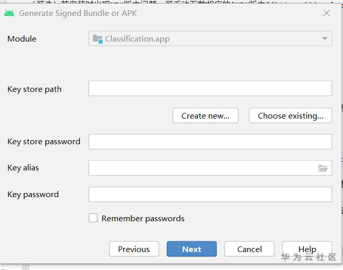Close the Generate Signed Bundle dialog
The width and height of the screenshot is (343, 270).
[x=327, y=13]
